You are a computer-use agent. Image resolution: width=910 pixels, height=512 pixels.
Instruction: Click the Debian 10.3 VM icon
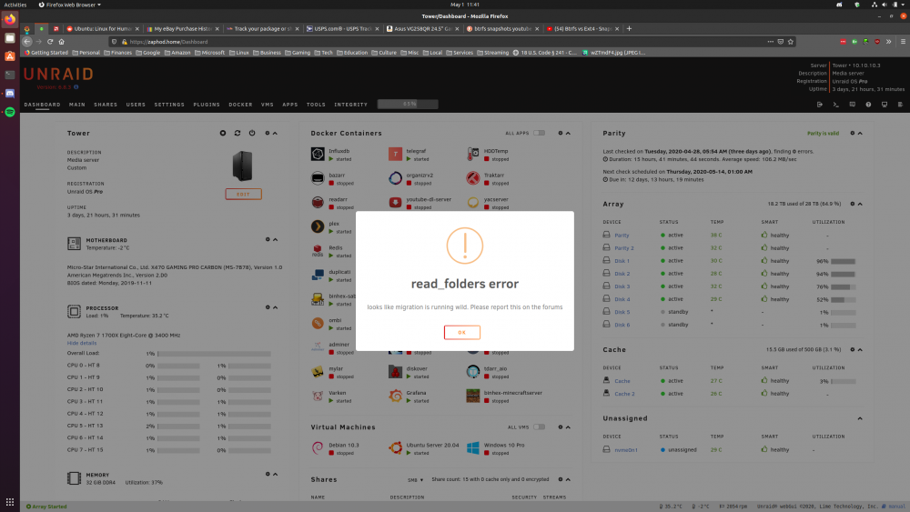click(318, 448)
